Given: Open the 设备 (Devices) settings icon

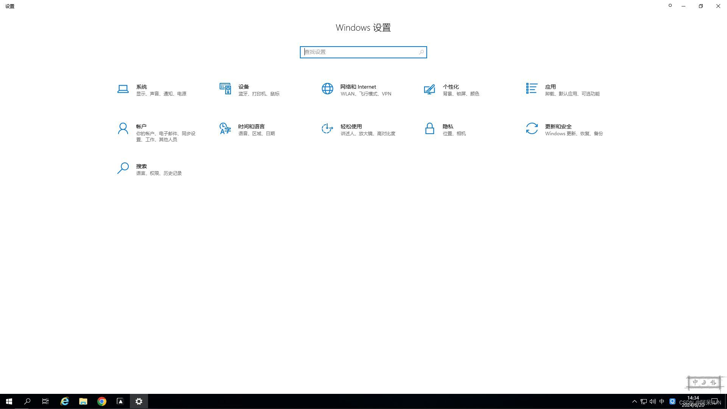Looking at the screenshot, I should [x=225, y=89].
